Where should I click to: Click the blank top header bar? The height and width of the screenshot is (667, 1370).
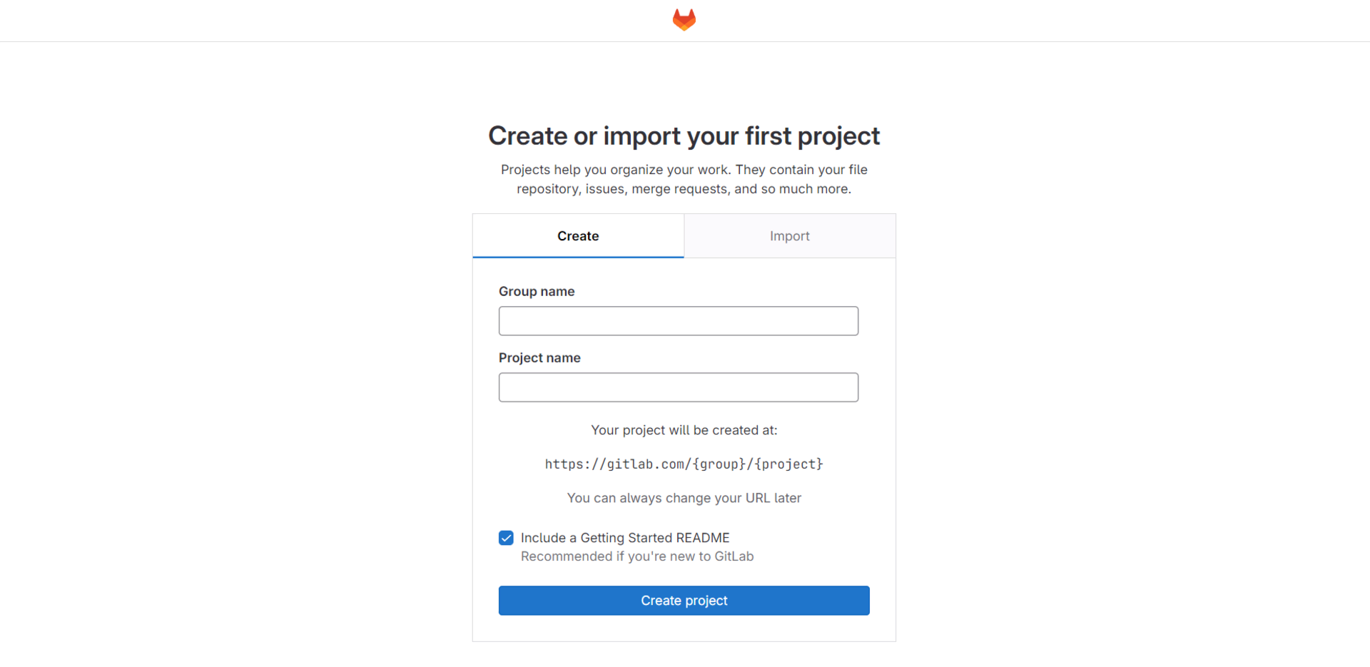click(x=285, y=20)
